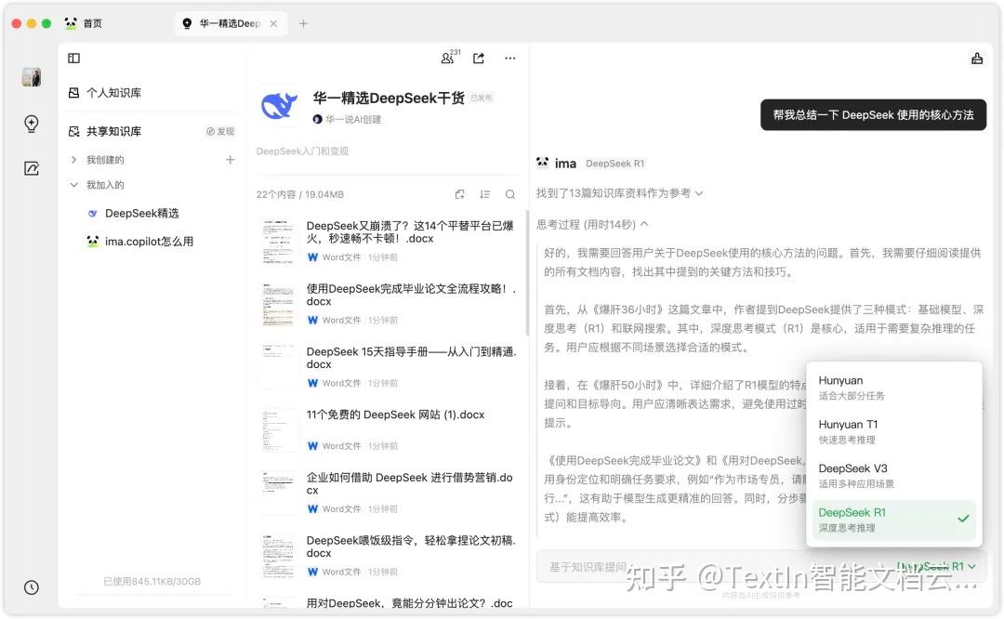Click the document list scrollbar
This screenshot has width=1004, height=619.
527,272
